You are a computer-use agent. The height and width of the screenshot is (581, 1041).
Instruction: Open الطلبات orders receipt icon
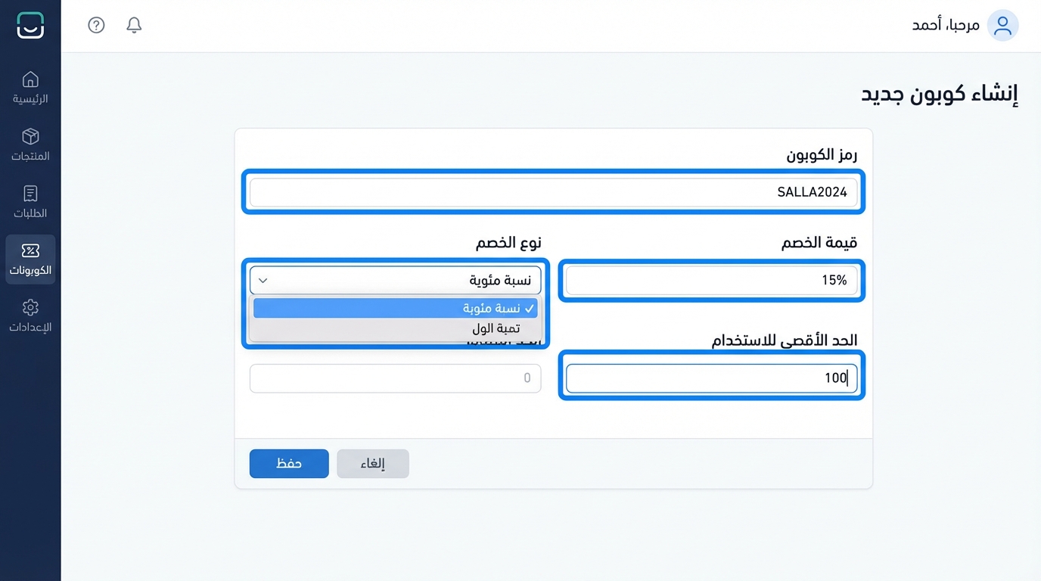[30, 194]
